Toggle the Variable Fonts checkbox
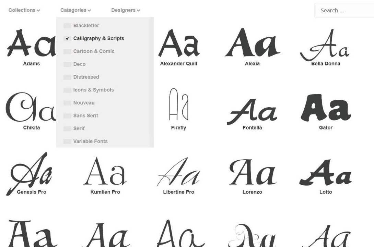 67,141
